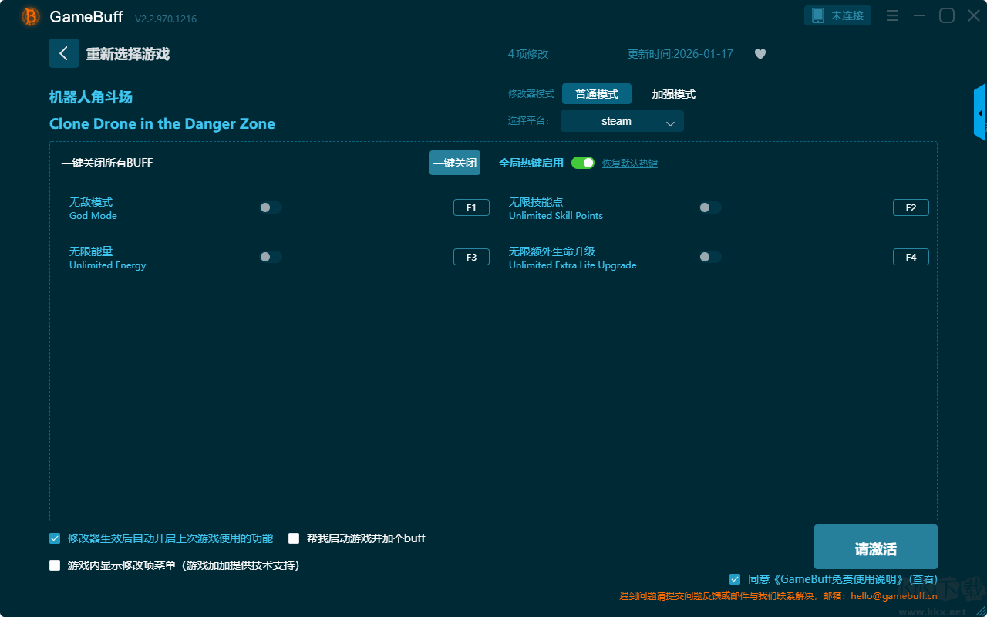Uncheck the GameBuff disclaimer agreement checkbox
This screenshot has height=617, width=987.
735,579
